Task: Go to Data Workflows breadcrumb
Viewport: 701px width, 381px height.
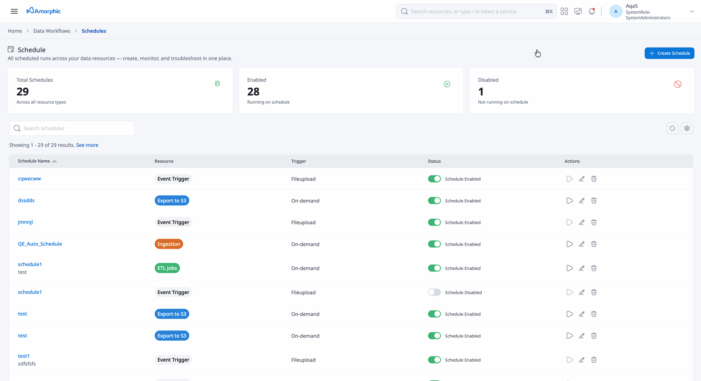Action: click(x=52, y=31)
